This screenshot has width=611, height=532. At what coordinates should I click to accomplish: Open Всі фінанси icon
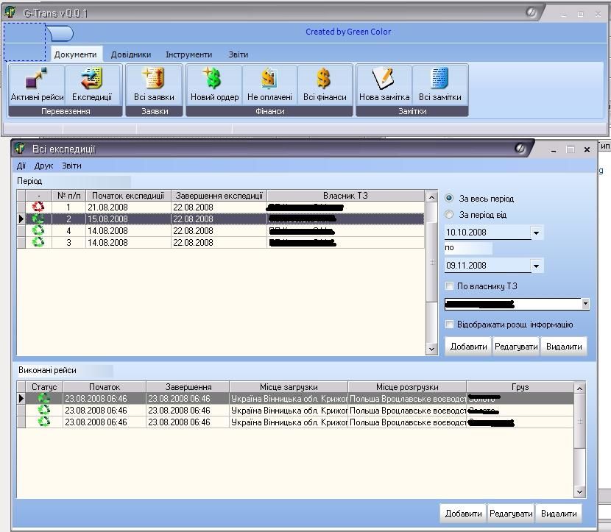[x=325, y=85]
